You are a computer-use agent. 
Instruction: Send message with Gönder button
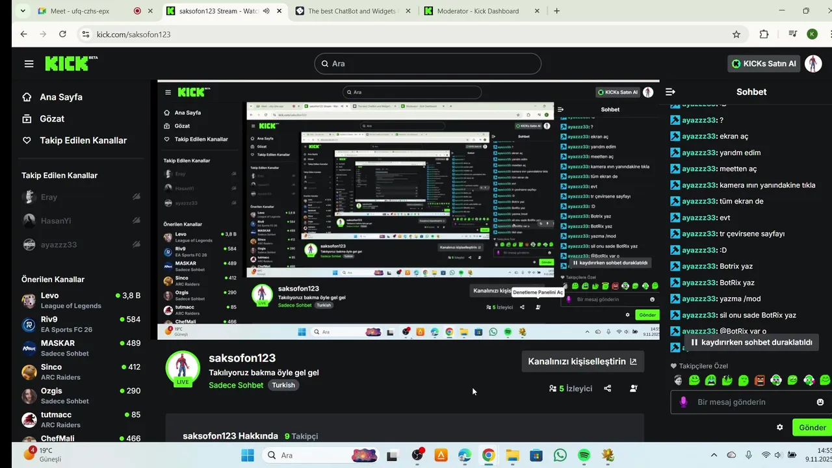coord(812,427)
